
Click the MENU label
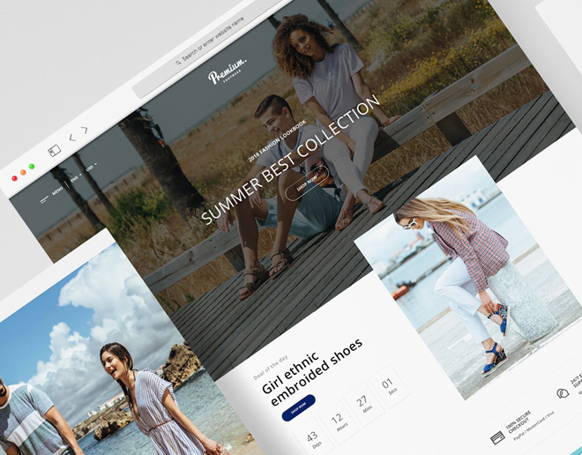pos(57,191)
